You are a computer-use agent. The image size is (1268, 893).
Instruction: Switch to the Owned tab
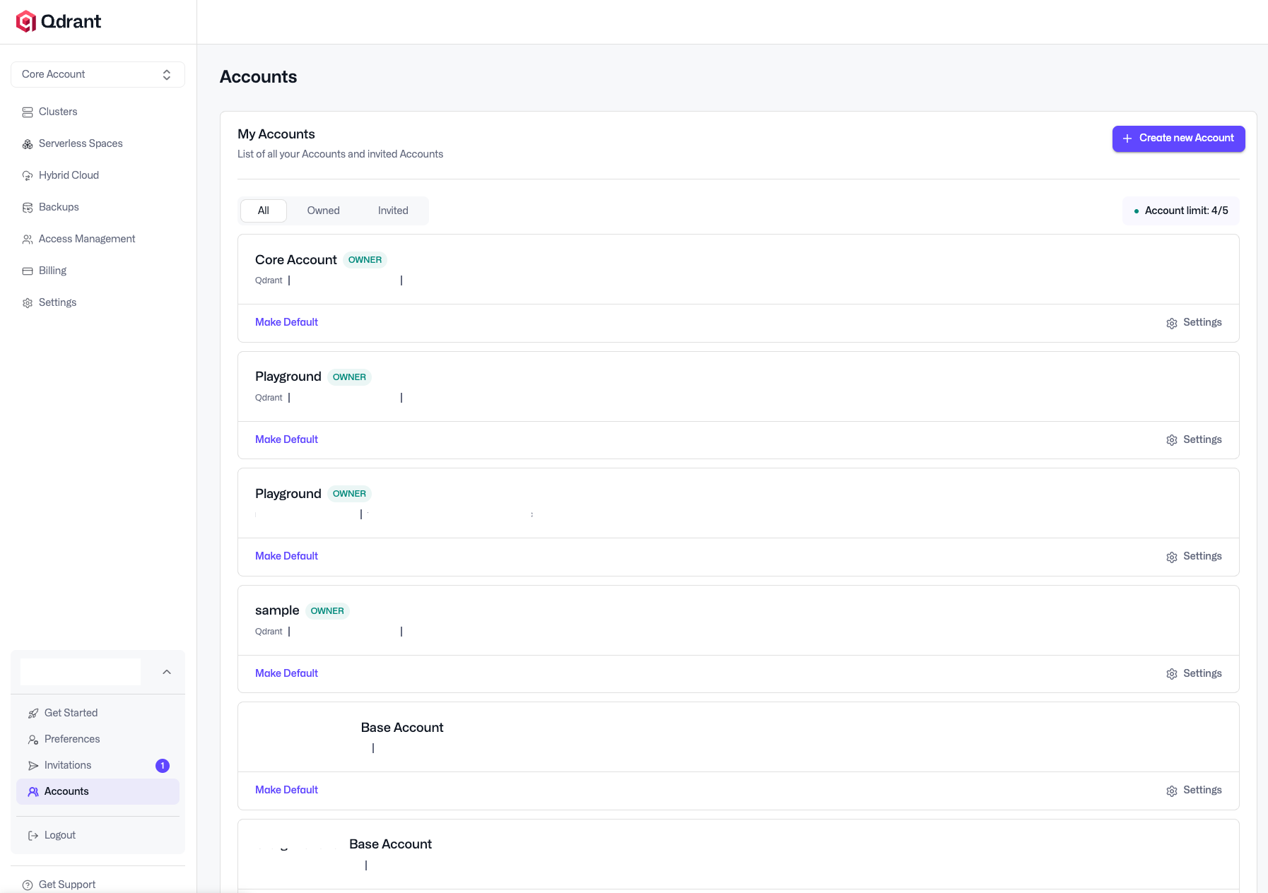coord(324,211)
